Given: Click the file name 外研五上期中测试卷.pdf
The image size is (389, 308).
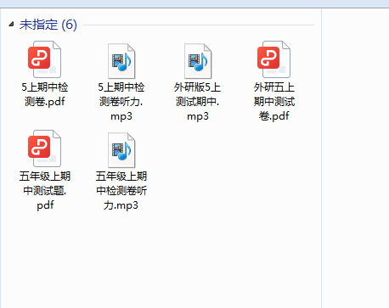Looking at the screenshot, I should (x=274, y=102).
